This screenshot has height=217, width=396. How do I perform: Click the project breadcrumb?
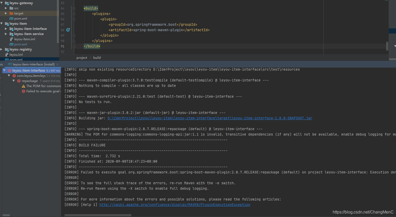tap(82, 58)
